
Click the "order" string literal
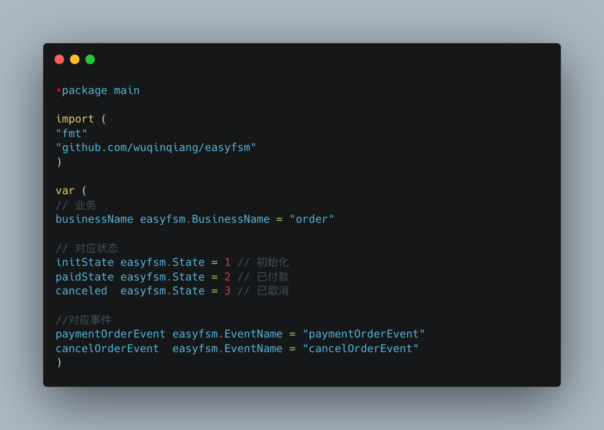[x=312, y=219]
